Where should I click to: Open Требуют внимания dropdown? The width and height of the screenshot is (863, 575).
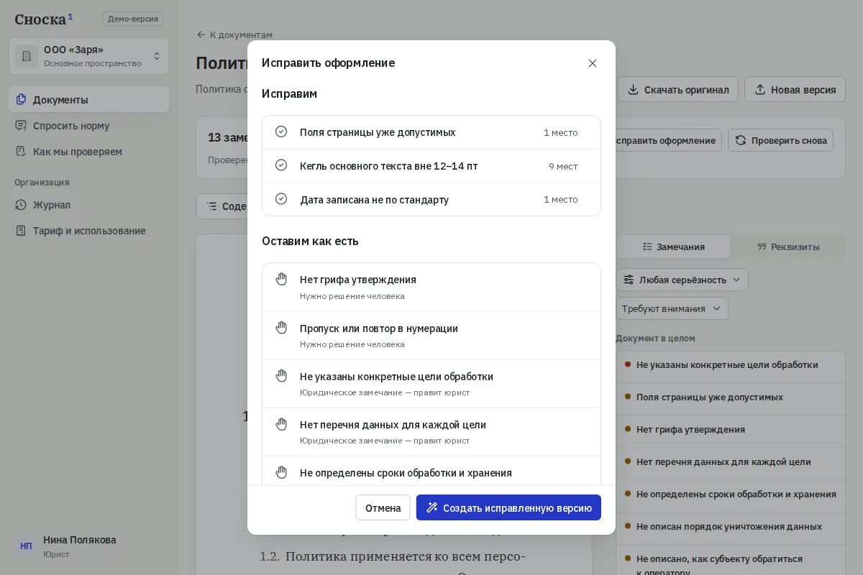coord(672,308)
